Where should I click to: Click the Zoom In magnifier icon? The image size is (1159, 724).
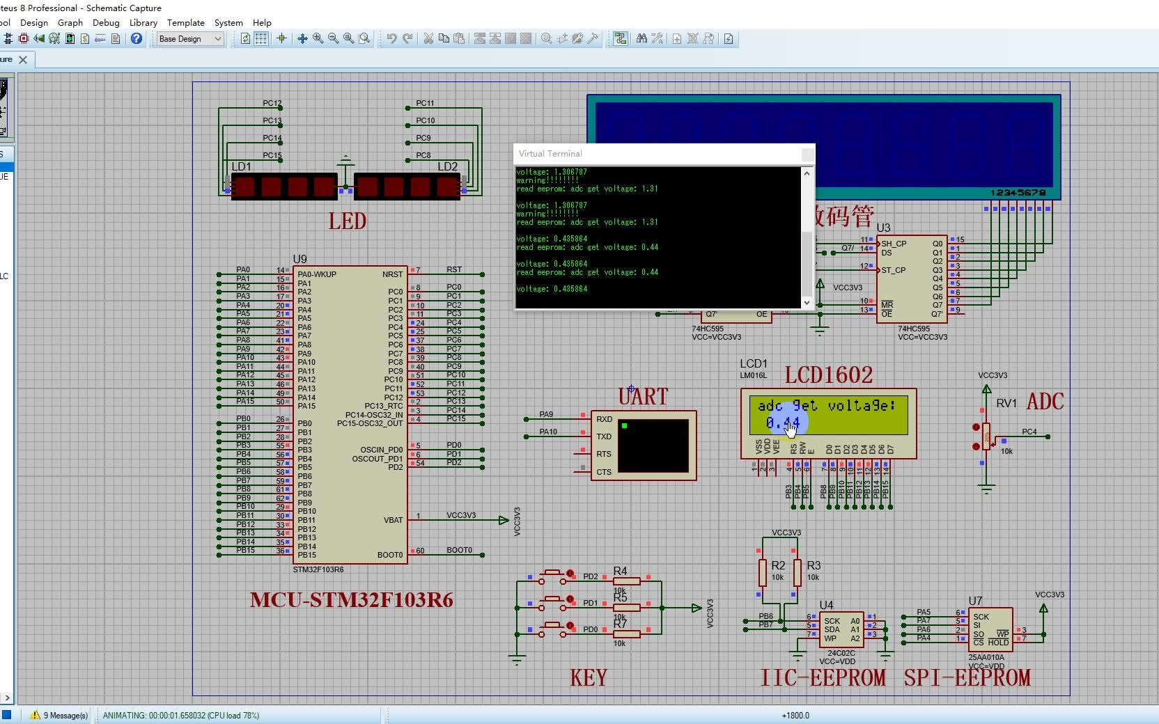pyautogui.click(x=318, y=39)
